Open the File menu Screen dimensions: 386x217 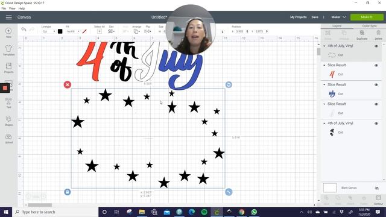click(x=4, y=8)
